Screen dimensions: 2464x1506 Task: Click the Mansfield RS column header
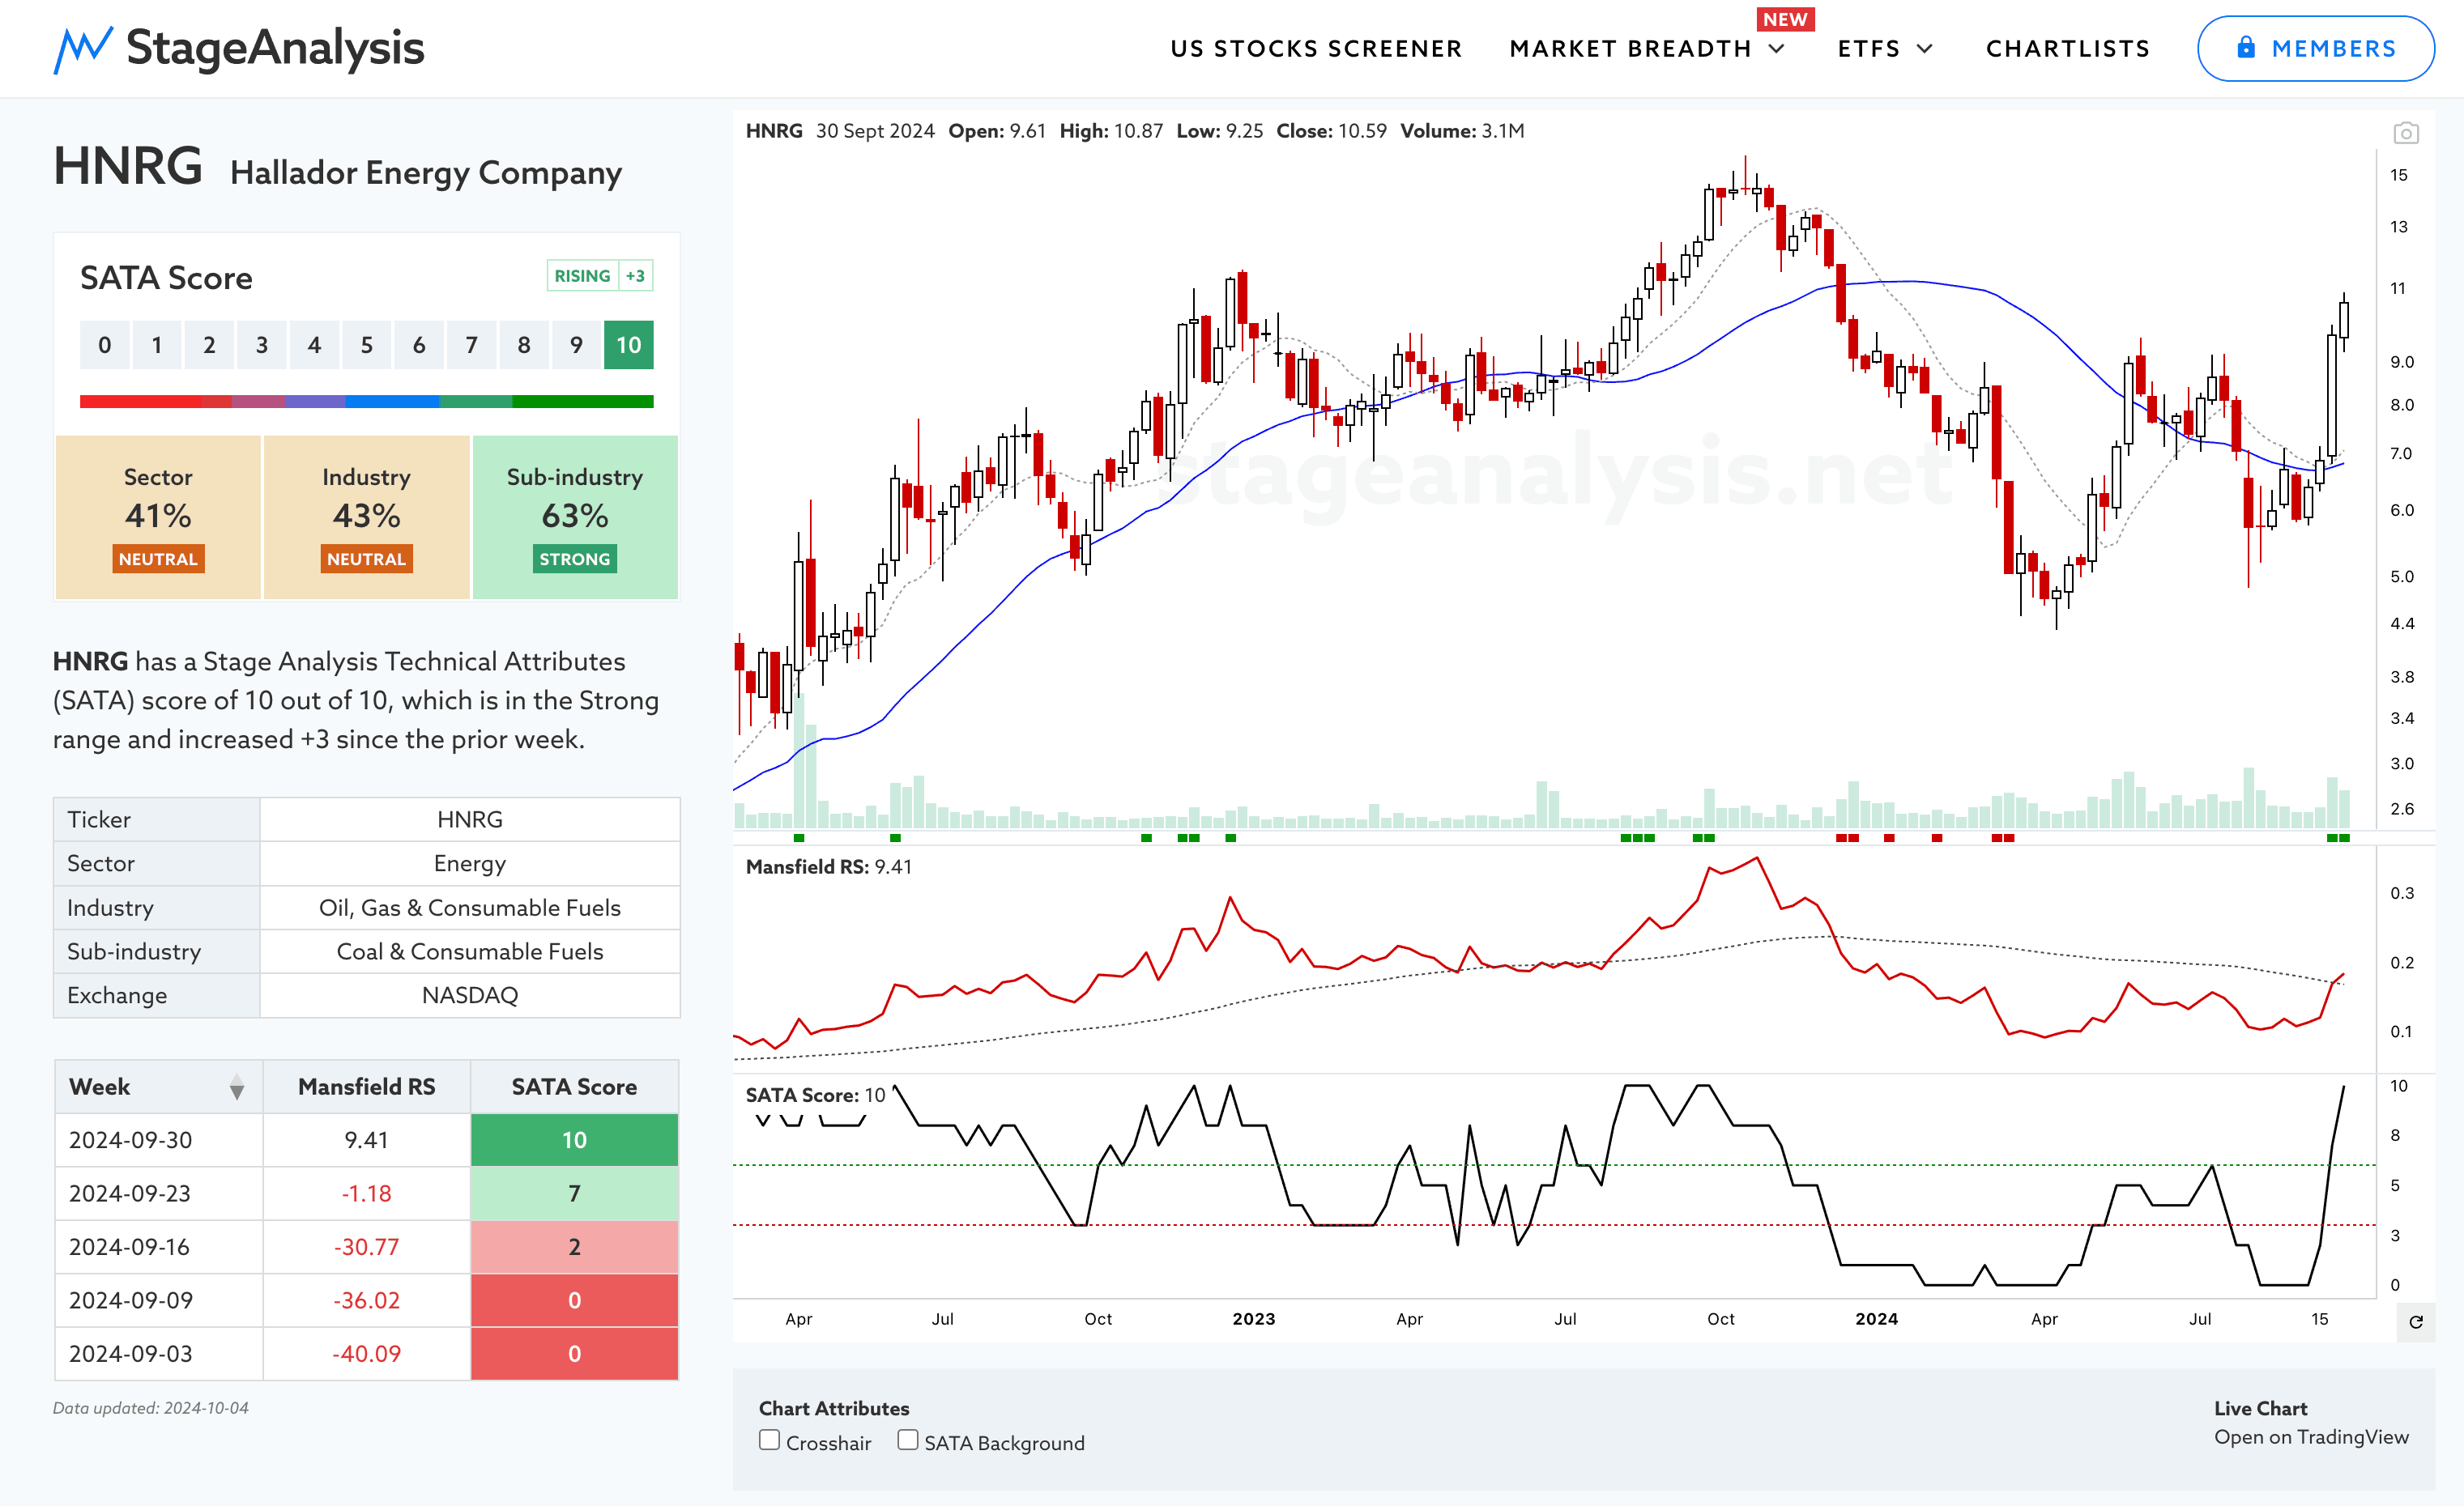366,1087
